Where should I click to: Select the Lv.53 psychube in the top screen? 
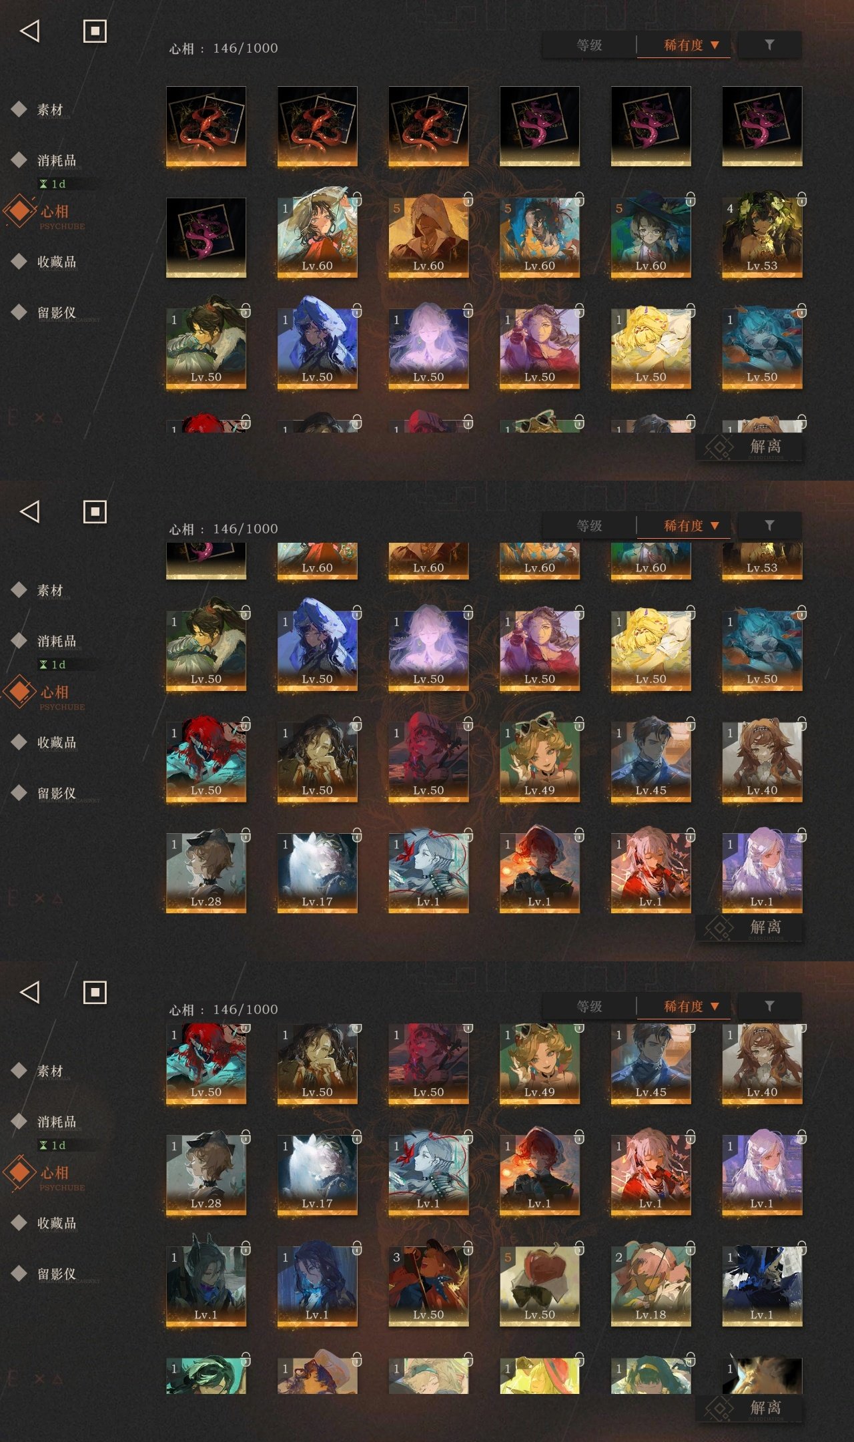coord(762,237)
